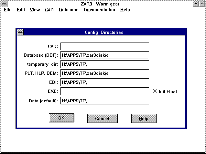Open the Database menu
Image resolution: width=206 pixels, height=154 pixels.
69,10
